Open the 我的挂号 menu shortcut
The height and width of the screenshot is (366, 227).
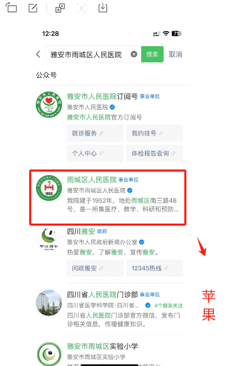tap(155, 133)
